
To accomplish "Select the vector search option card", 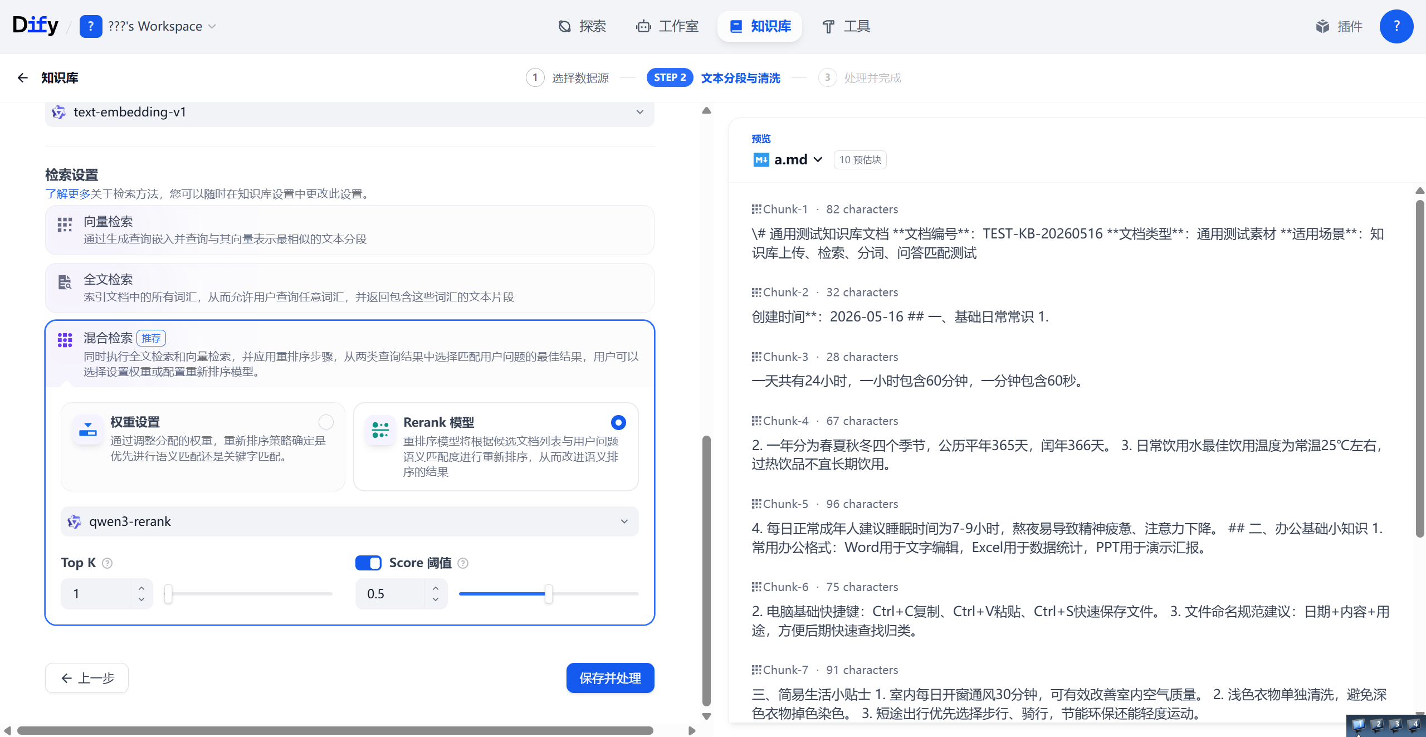I will [x=349, y=230].
